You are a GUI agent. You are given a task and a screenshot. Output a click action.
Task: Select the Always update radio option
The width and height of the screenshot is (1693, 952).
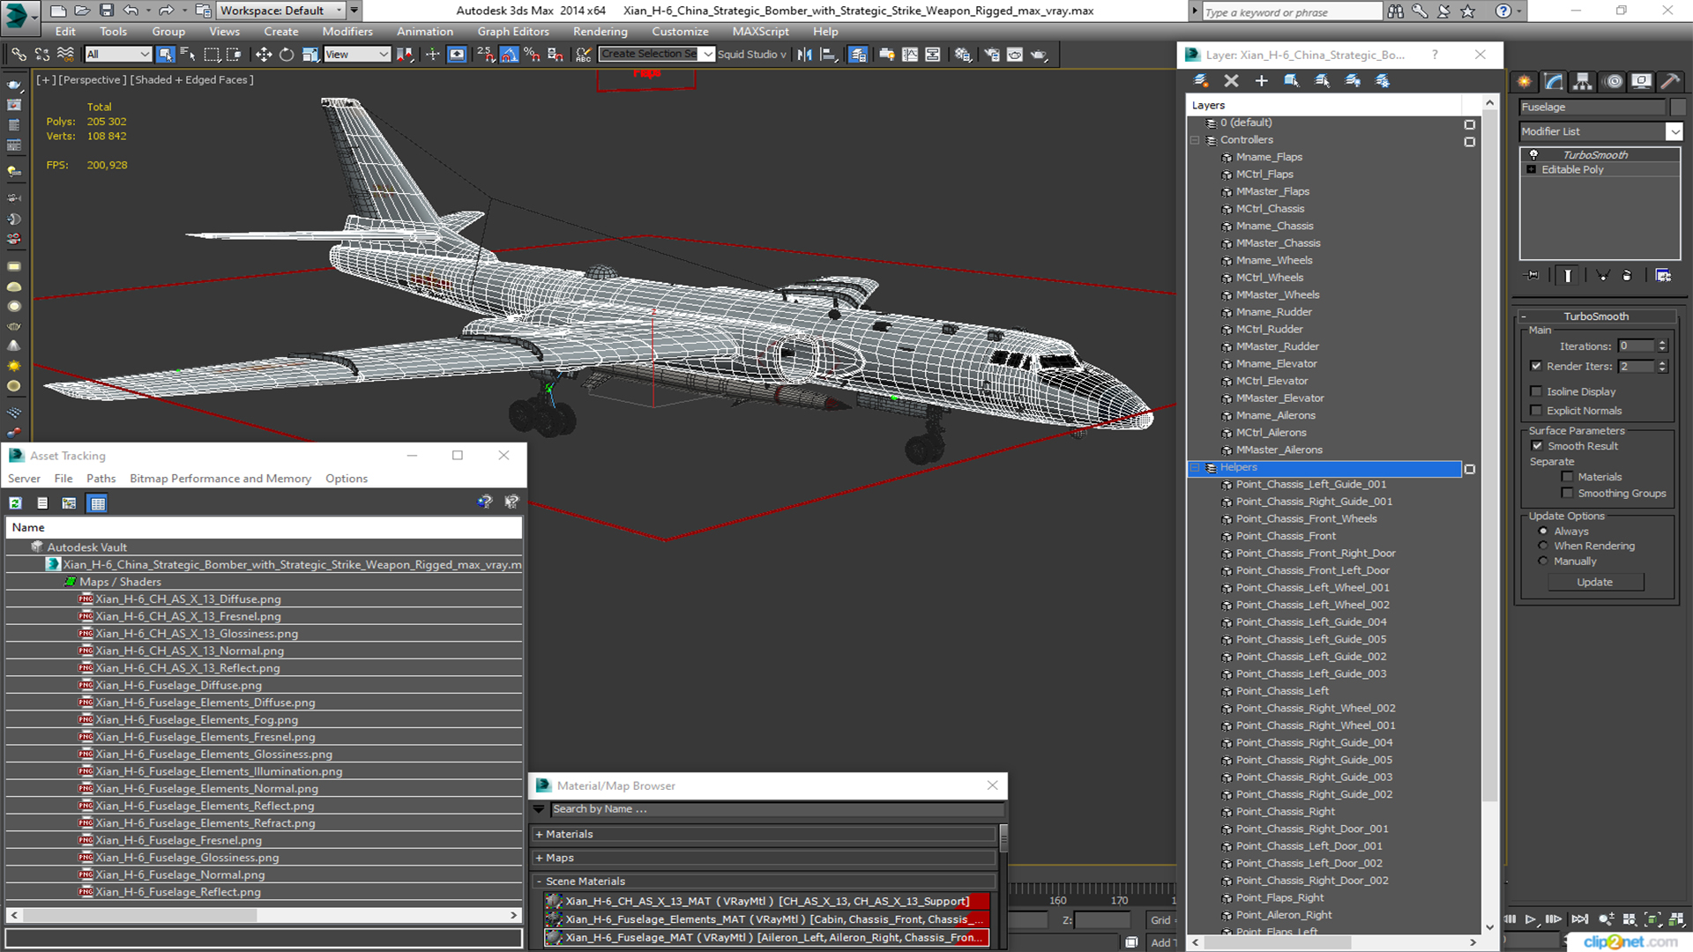click(1542, 532)
